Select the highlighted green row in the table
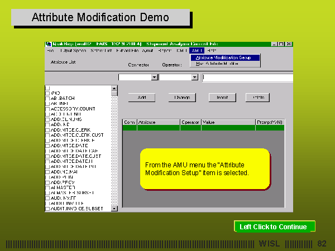The height and width of the screenshot is (251, 335). click(203, 128)
